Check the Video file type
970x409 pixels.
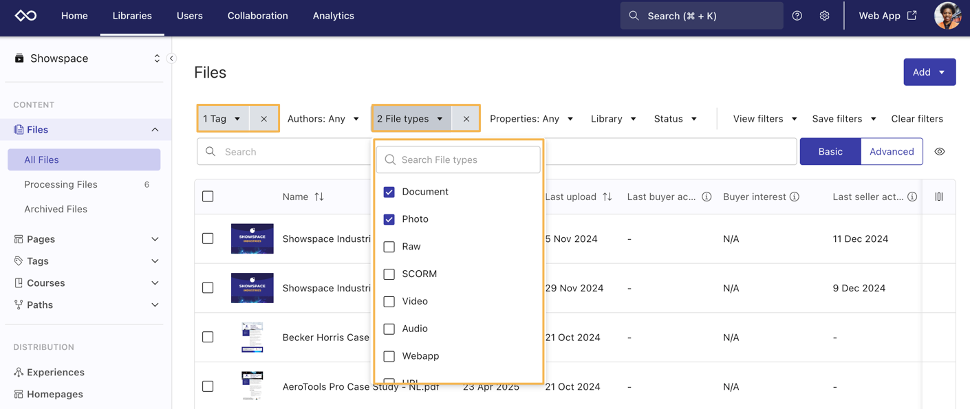point(389,302)
